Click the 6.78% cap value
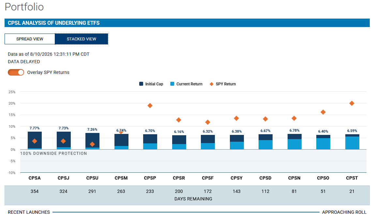The width and height of the screenshot is (374, 218). point(294,131)
